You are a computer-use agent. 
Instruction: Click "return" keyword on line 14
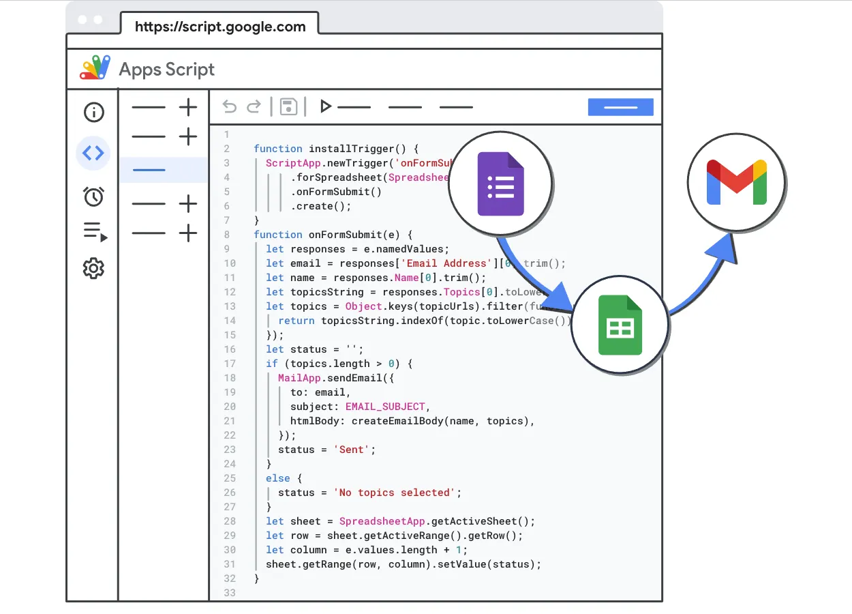(x=296, y=321)
